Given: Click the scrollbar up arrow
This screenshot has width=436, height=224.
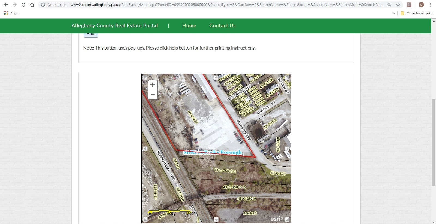Looking at the screenshot, I should [x=434, y=21].
